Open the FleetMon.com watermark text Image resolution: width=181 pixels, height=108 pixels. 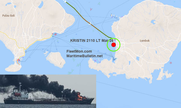(79, 51)
